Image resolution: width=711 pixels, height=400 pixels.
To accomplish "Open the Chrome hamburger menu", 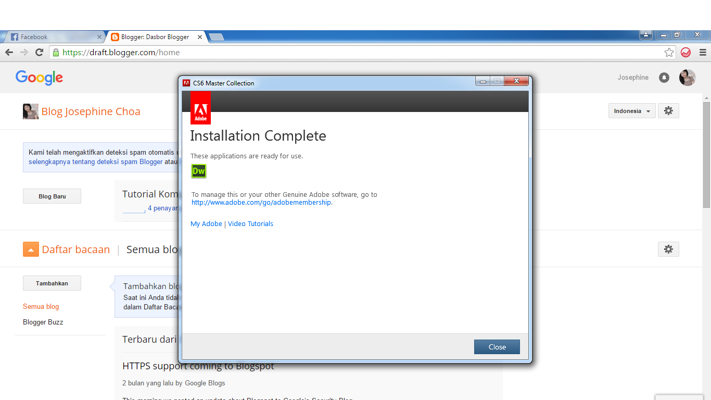I will [703, 52].
